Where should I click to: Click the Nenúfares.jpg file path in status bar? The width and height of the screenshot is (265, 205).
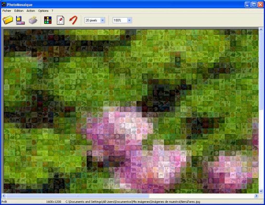(x=133, y=202)
